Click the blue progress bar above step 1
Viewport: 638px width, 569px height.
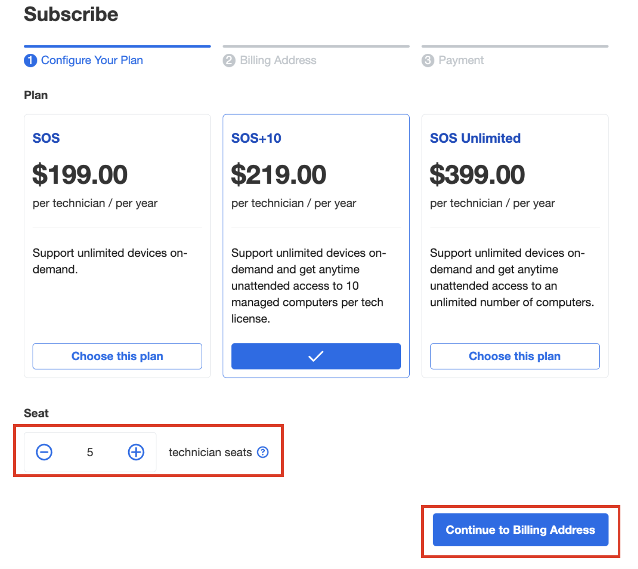click(x=117, y=46)
